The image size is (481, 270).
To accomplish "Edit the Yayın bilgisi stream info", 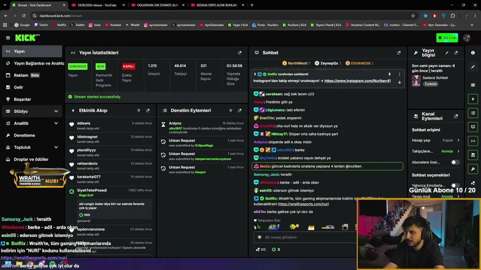I will tap(447, 53).
